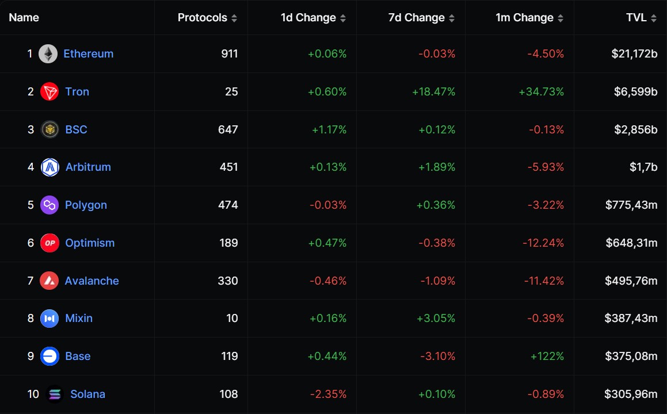This screenshot has width=667, height=414.
Task: Open the 1m Change sort arrows
Action: click(562, 17)
